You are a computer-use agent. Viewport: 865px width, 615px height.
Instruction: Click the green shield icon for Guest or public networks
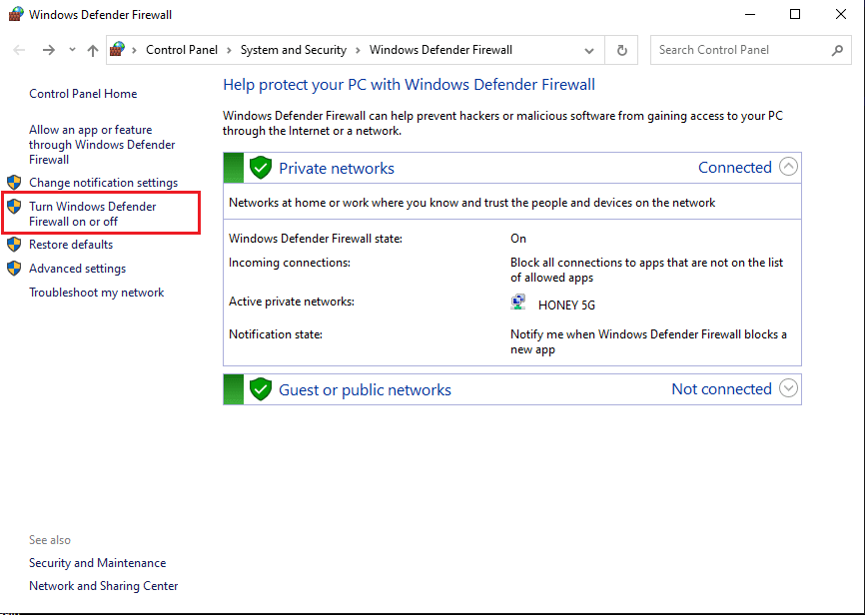click(261, 389)
